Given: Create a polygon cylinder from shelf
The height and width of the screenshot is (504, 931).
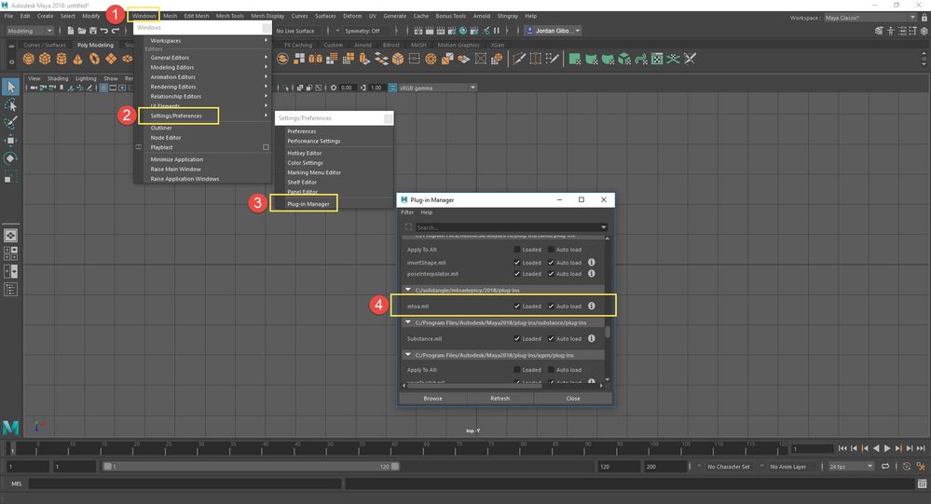Looking at the screenshot, I should coord(62,59).
